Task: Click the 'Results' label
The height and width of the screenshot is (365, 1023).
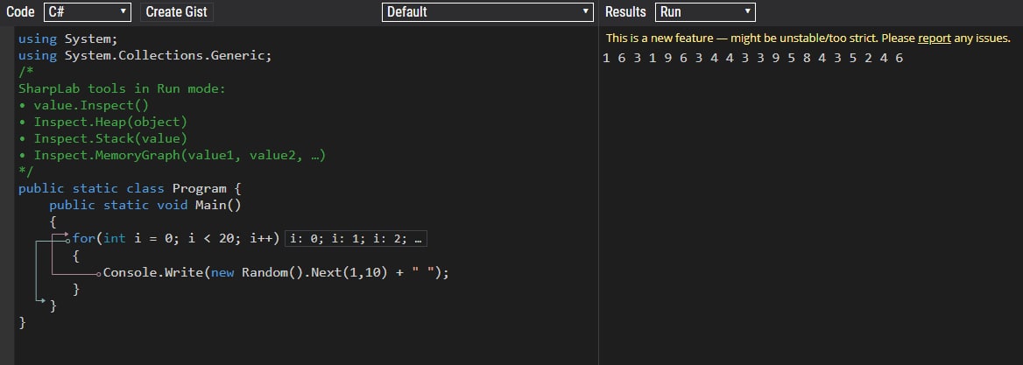Action: tap(625, 11)
